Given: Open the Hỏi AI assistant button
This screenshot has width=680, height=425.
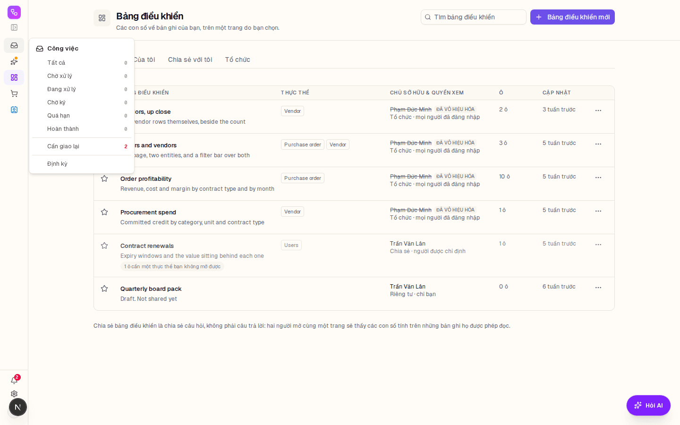Looking at the screenshot, I should (x=648, y=405).
